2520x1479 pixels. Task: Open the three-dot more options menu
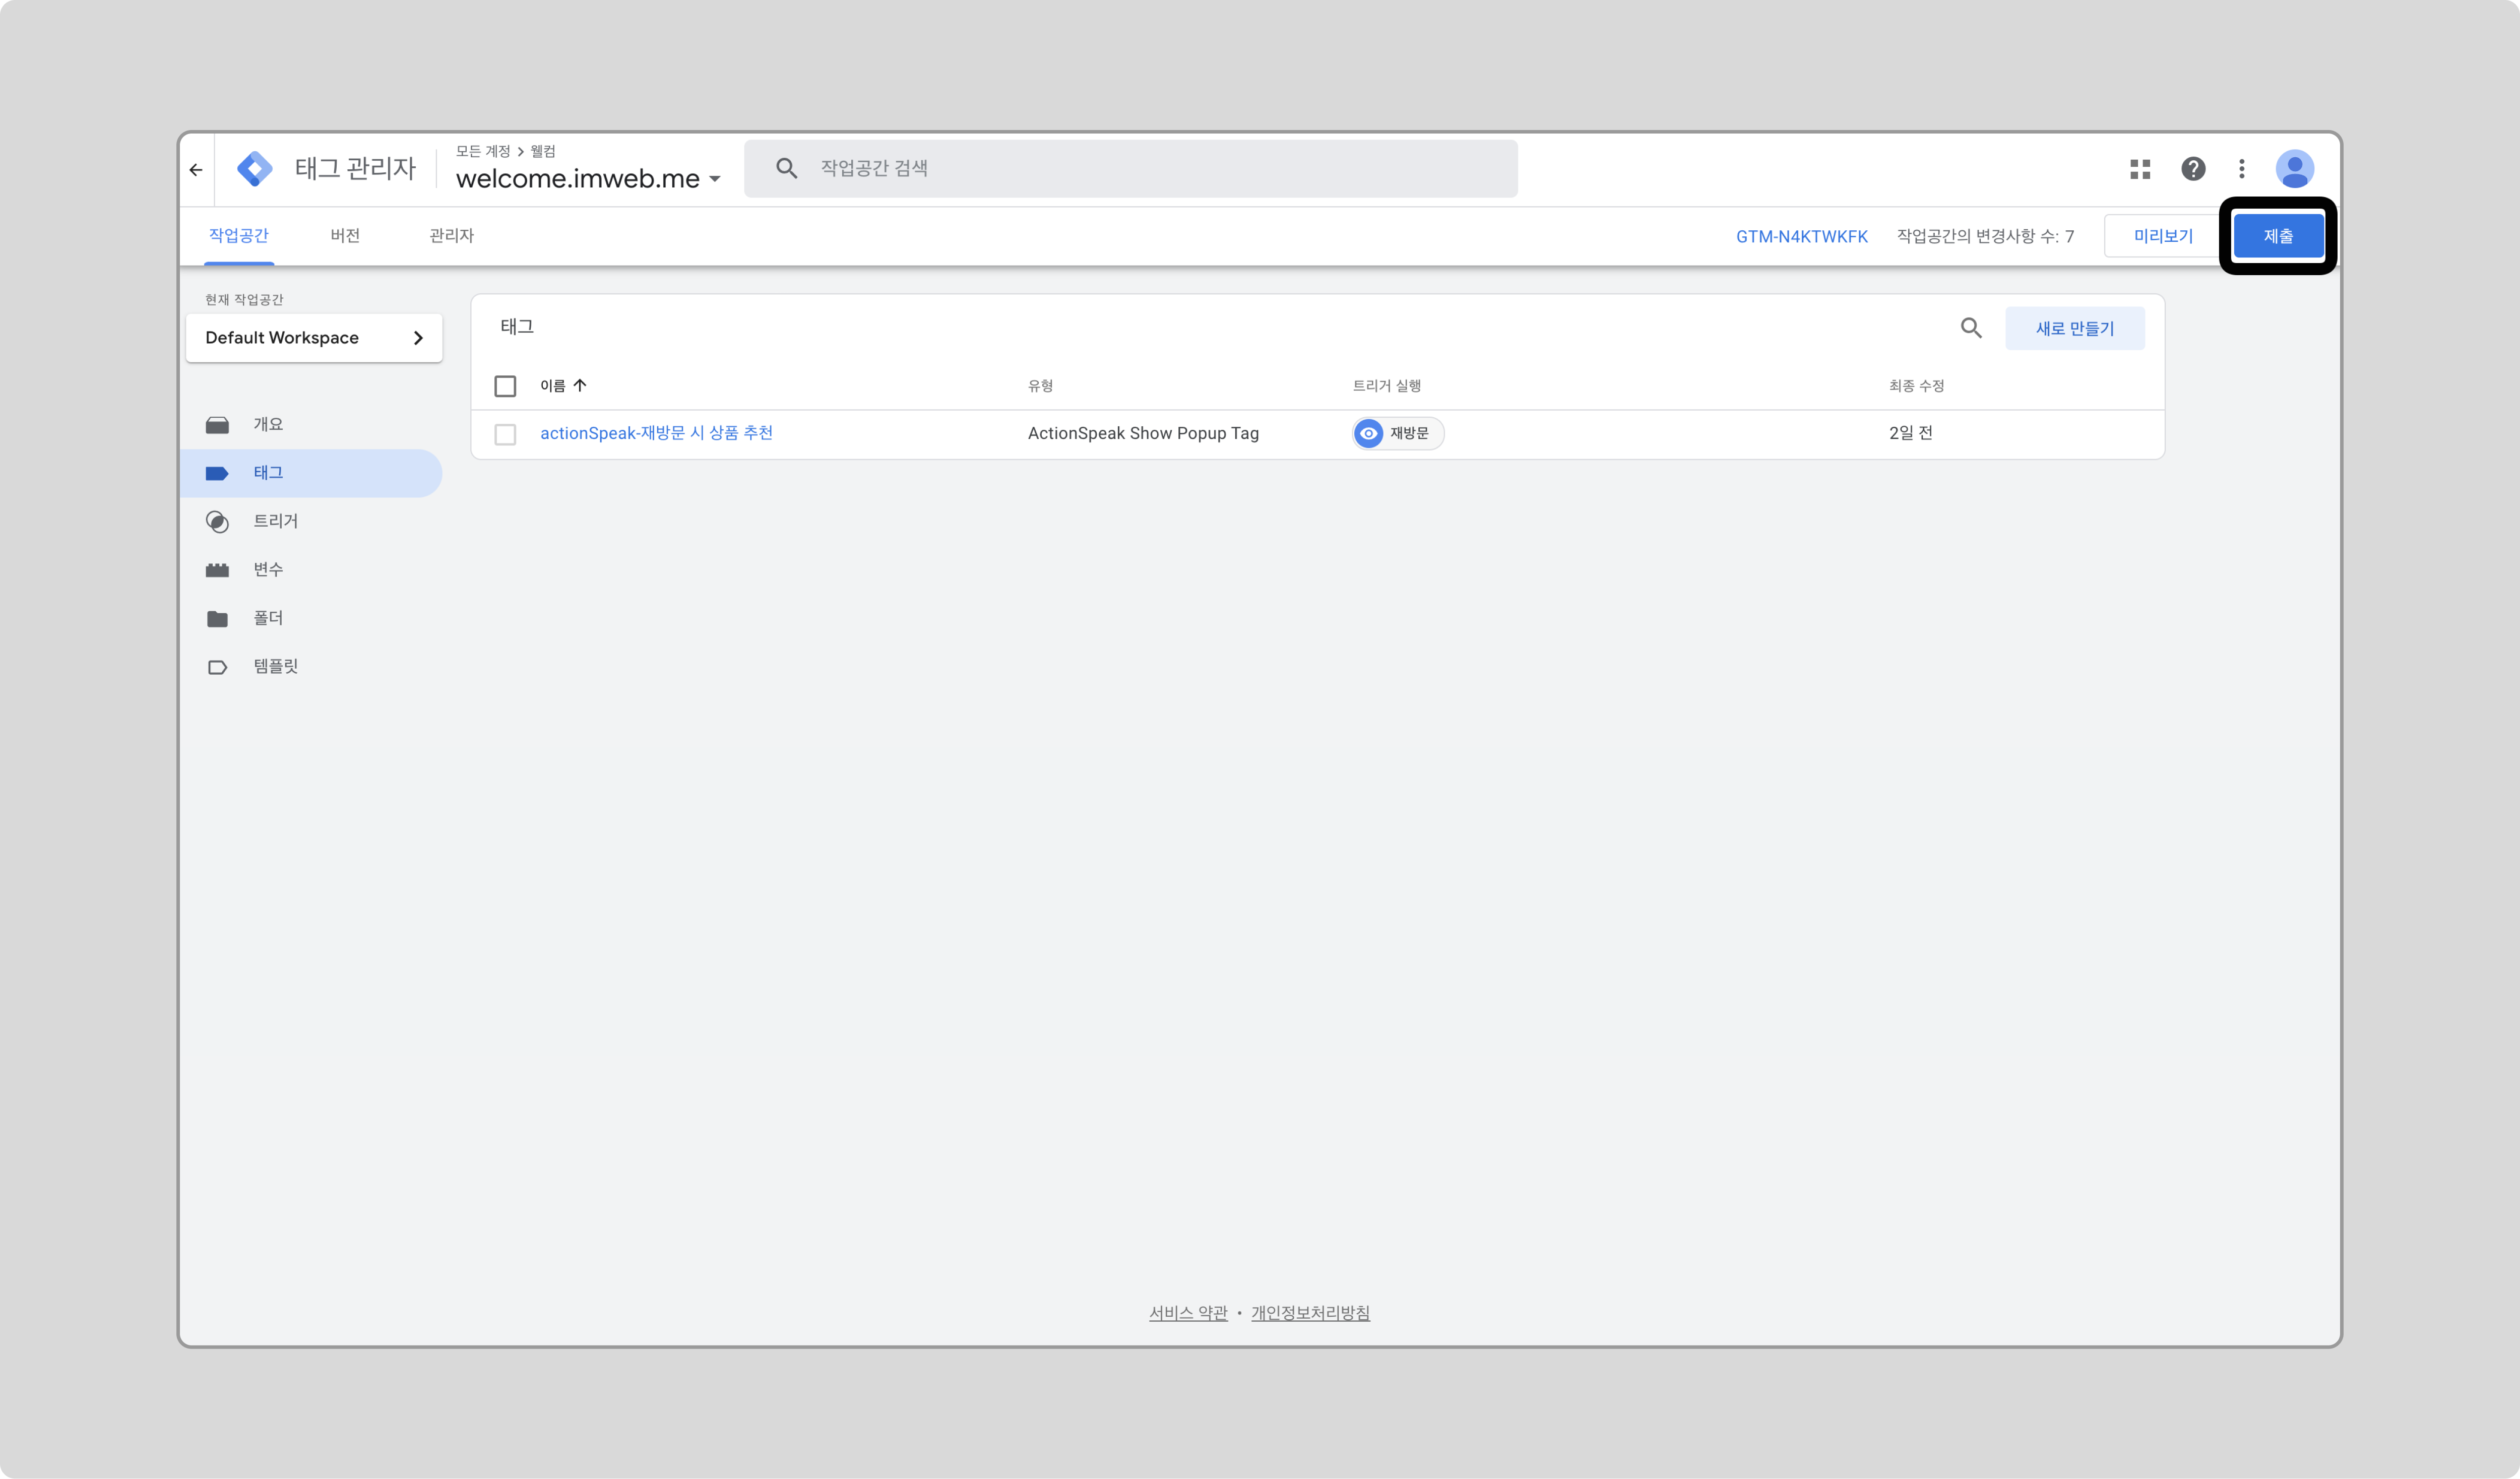pyautogui.click(x=2242, y=169)
